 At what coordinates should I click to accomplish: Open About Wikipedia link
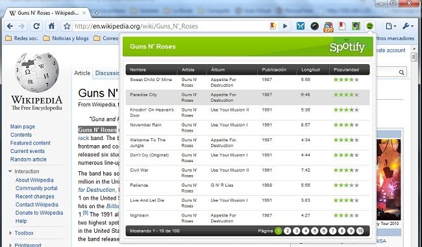coord(34,180)
